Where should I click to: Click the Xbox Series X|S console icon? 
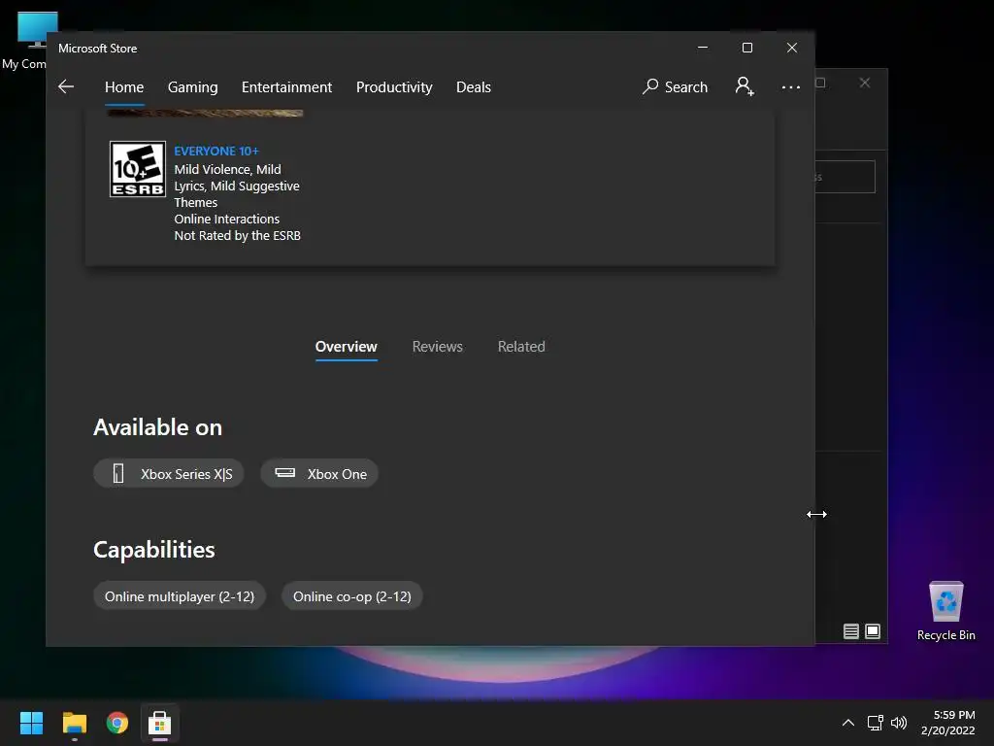coord(117,473)
